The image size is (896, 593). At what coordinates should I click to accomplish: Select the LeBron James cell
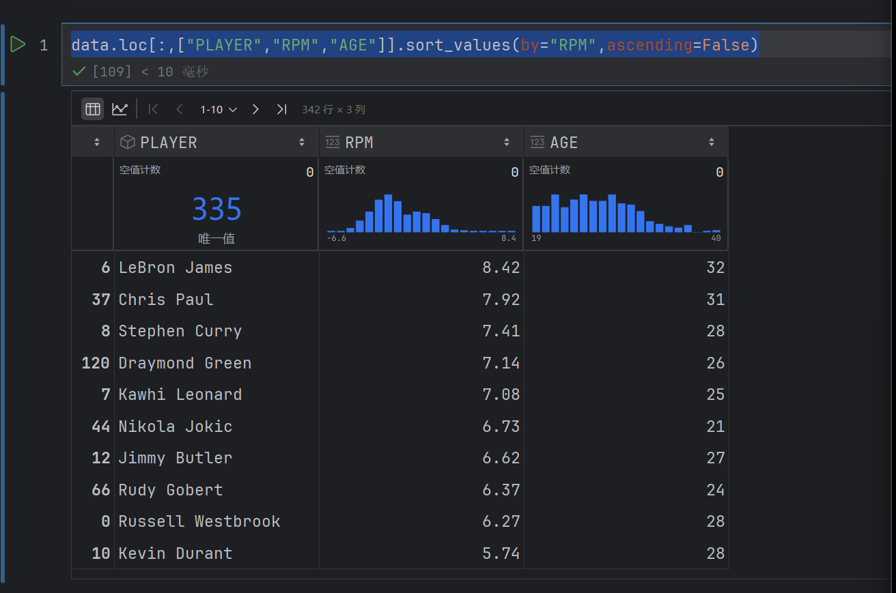click(216, 267)
